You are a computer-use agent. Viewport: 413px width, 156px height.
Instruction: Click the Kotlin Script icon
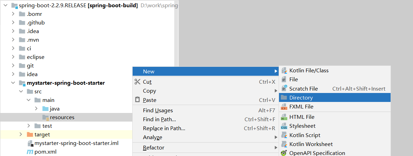[284, 135]
